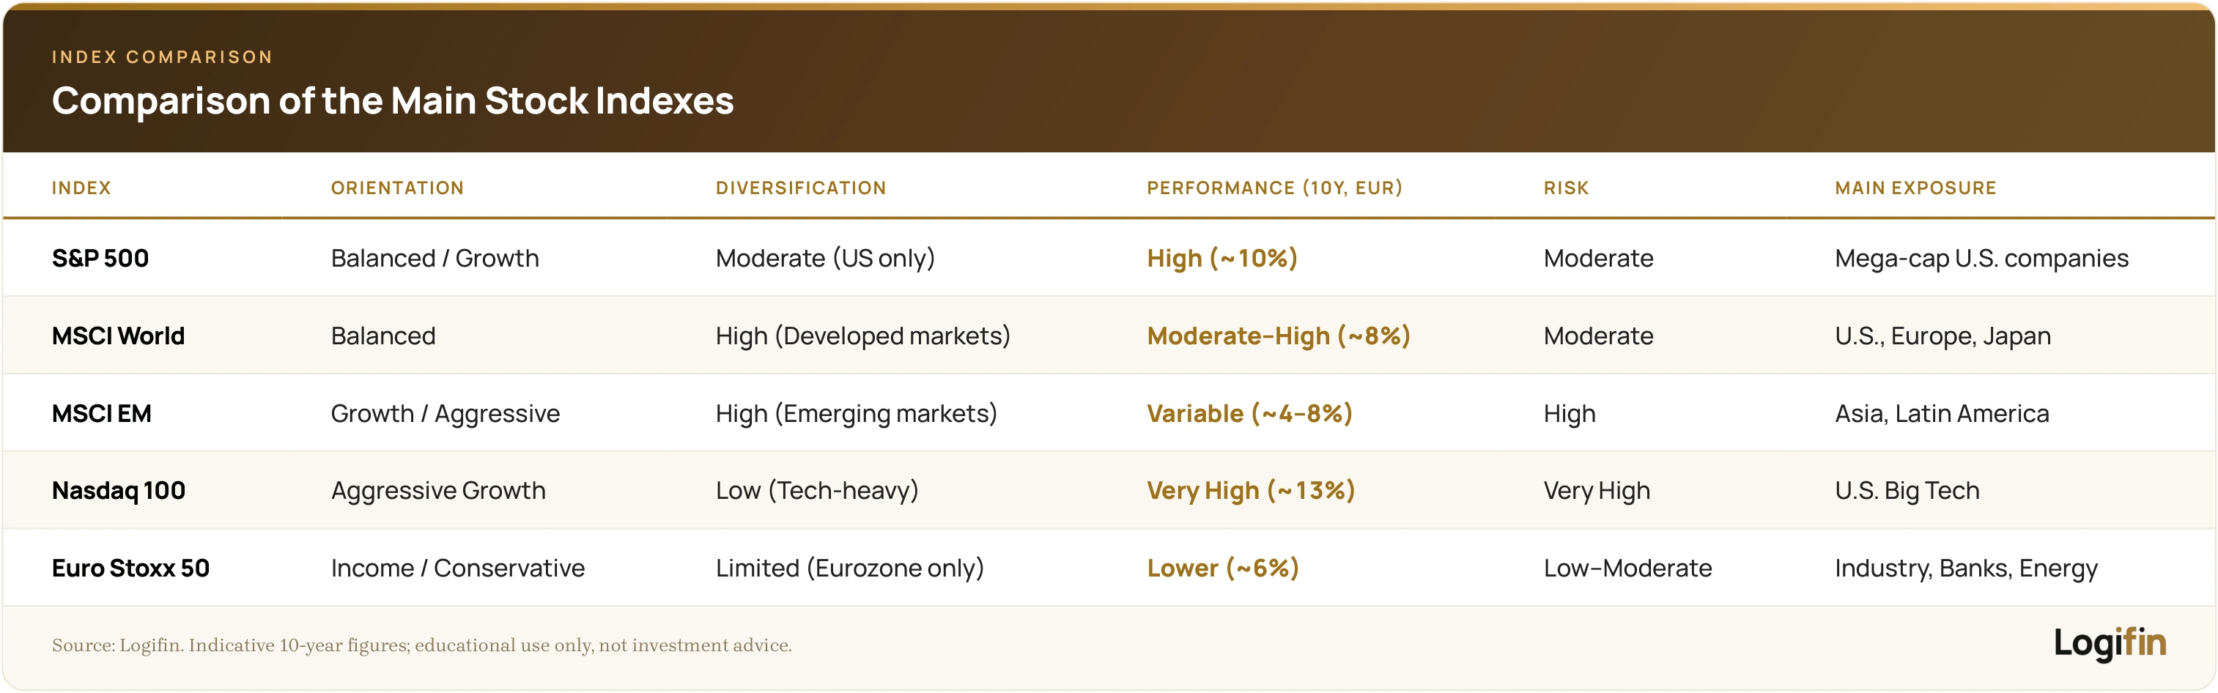Click 'Industry, Banks, Energy' exposure cell
Viewport: 2218px width, 693px height.
point(1966,568)
